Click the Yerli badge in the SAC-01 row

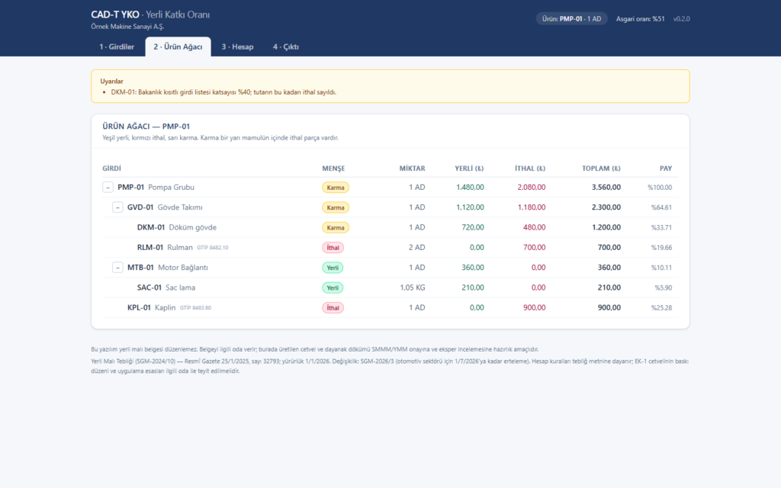(x=333, y=287)
